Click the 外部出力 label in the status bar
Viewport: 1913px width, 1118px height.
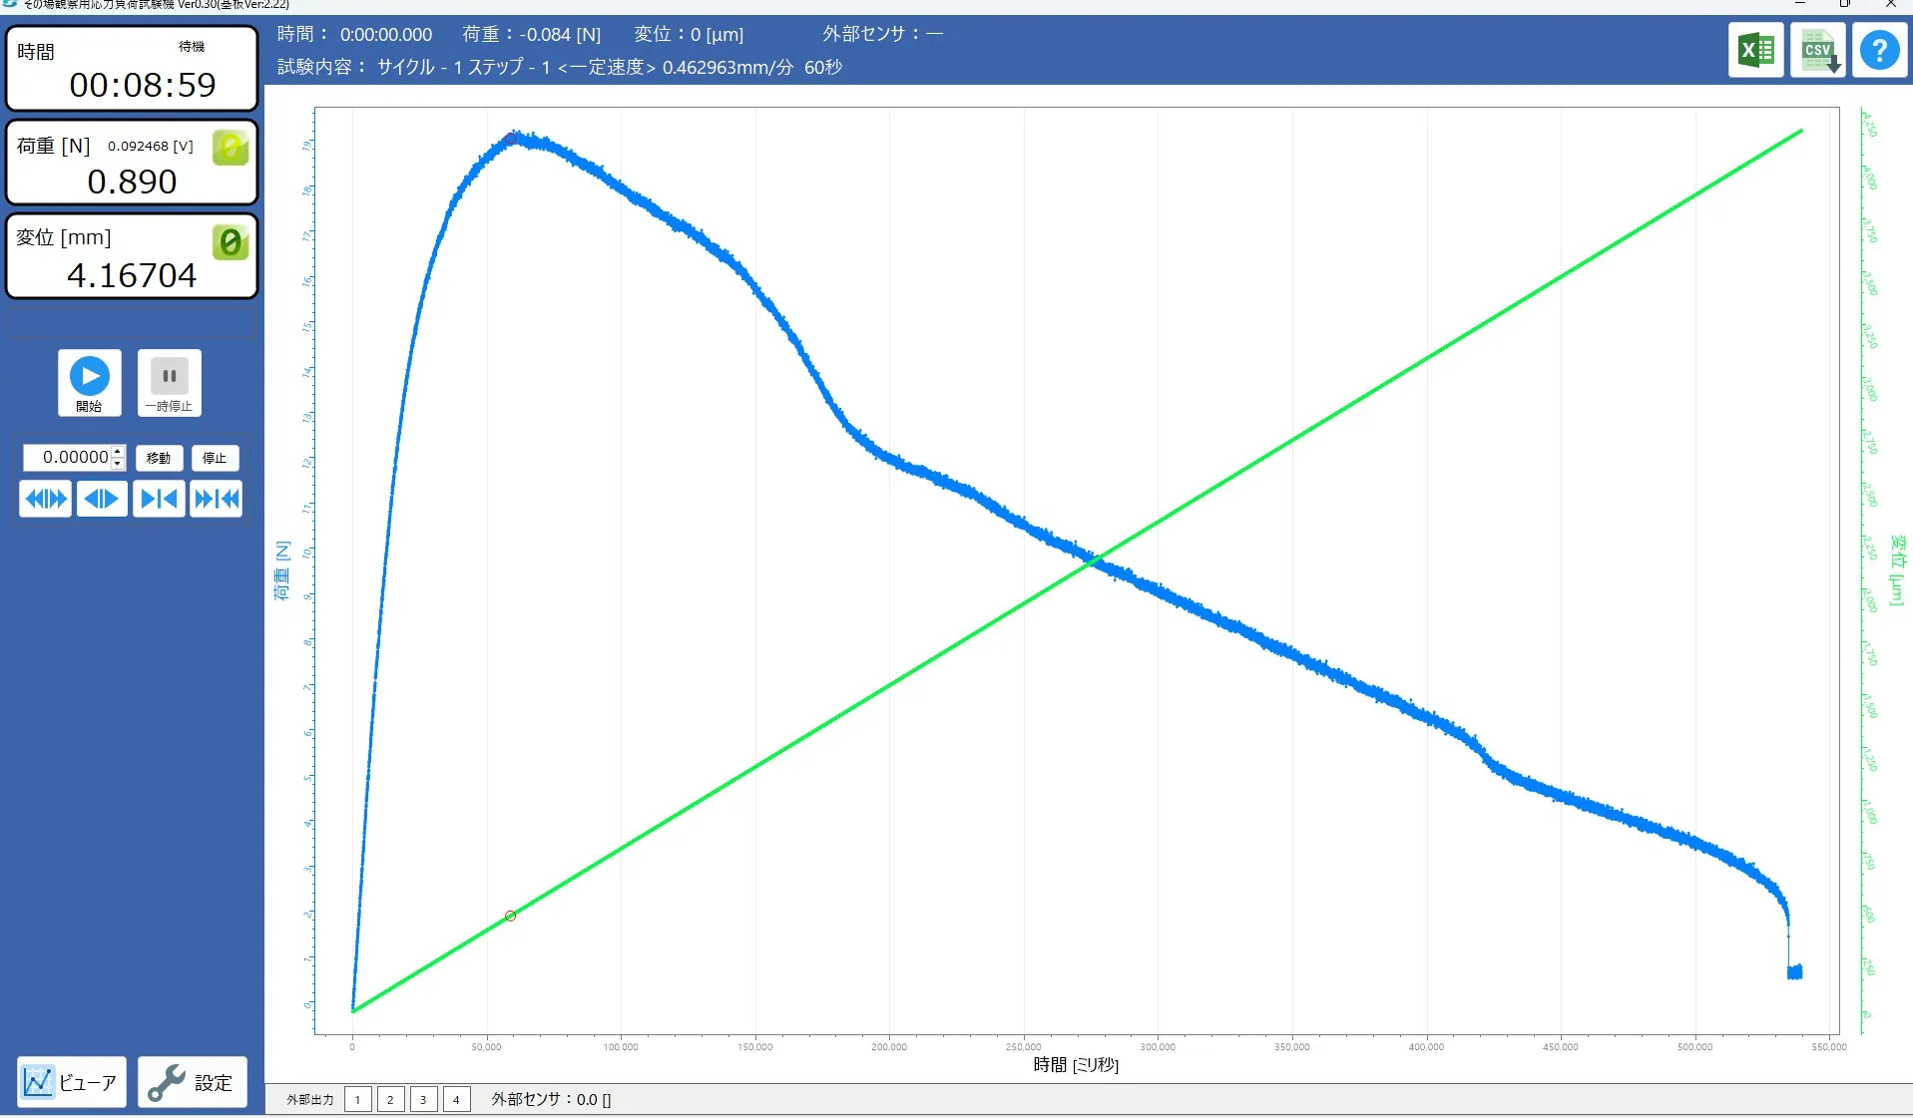coord(310,1099)
